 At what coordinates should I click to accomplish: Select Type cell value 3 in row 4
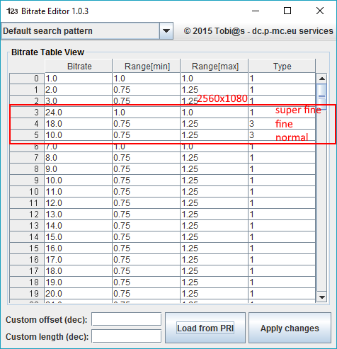coord(282,124)
